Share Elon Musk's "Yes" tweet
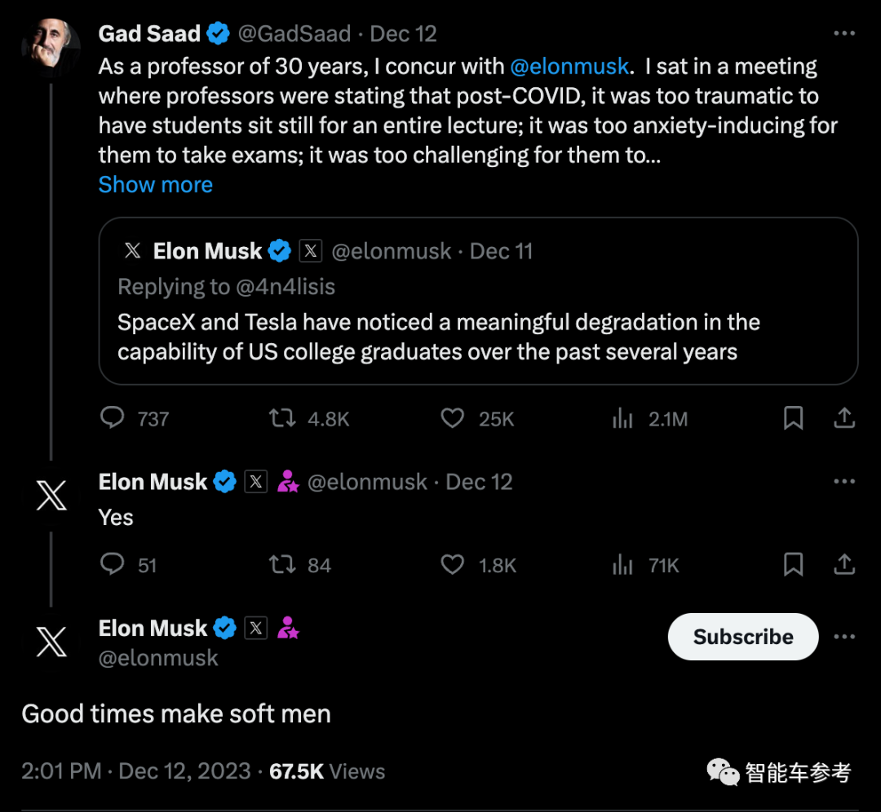881x812 pixels. click(x=844, y=564)
